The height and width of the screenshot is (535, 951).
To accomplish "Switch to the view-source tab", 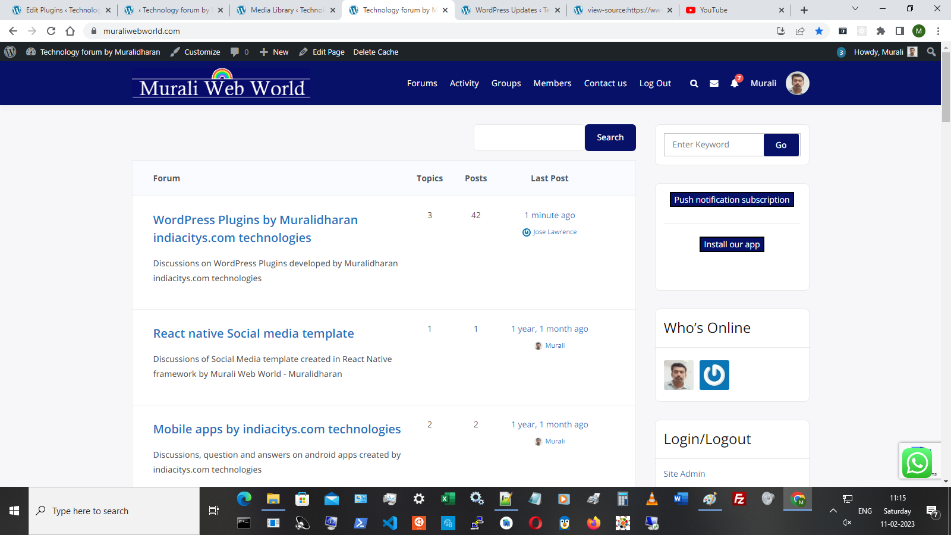I will point(623,10).
